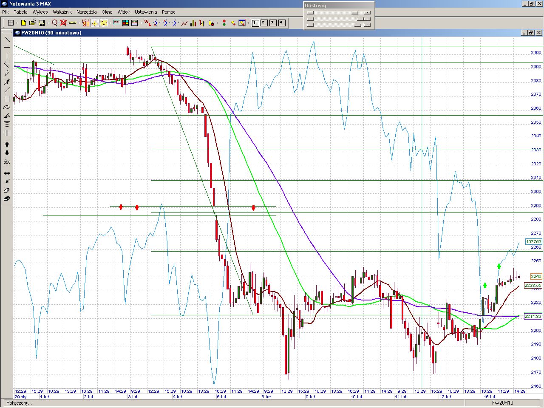Open file using the folder icon
This screenshot has height=408, width=544.
[32, 23]
